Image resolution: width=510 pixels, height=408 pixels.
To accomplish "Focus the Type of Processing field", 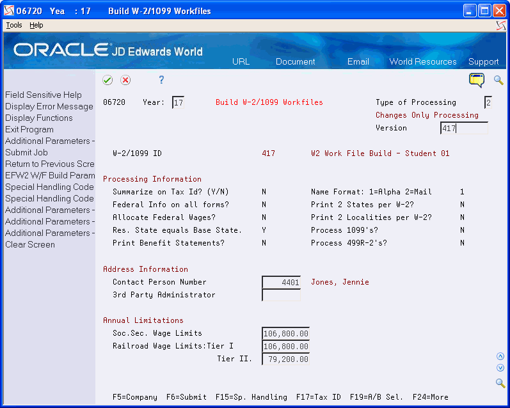I will (488, 103).
